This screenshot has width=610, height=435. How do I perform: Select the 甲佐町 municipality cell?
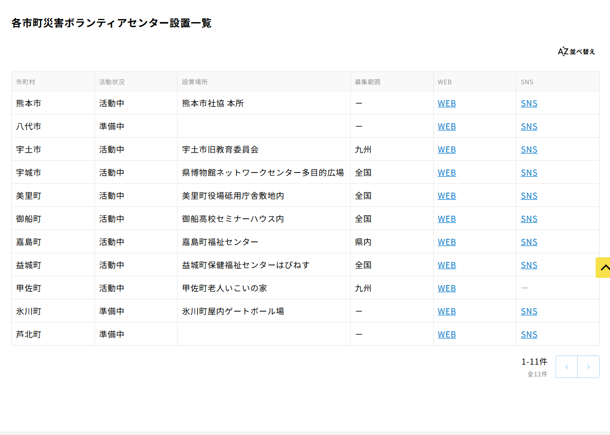(x=53, y=288)
